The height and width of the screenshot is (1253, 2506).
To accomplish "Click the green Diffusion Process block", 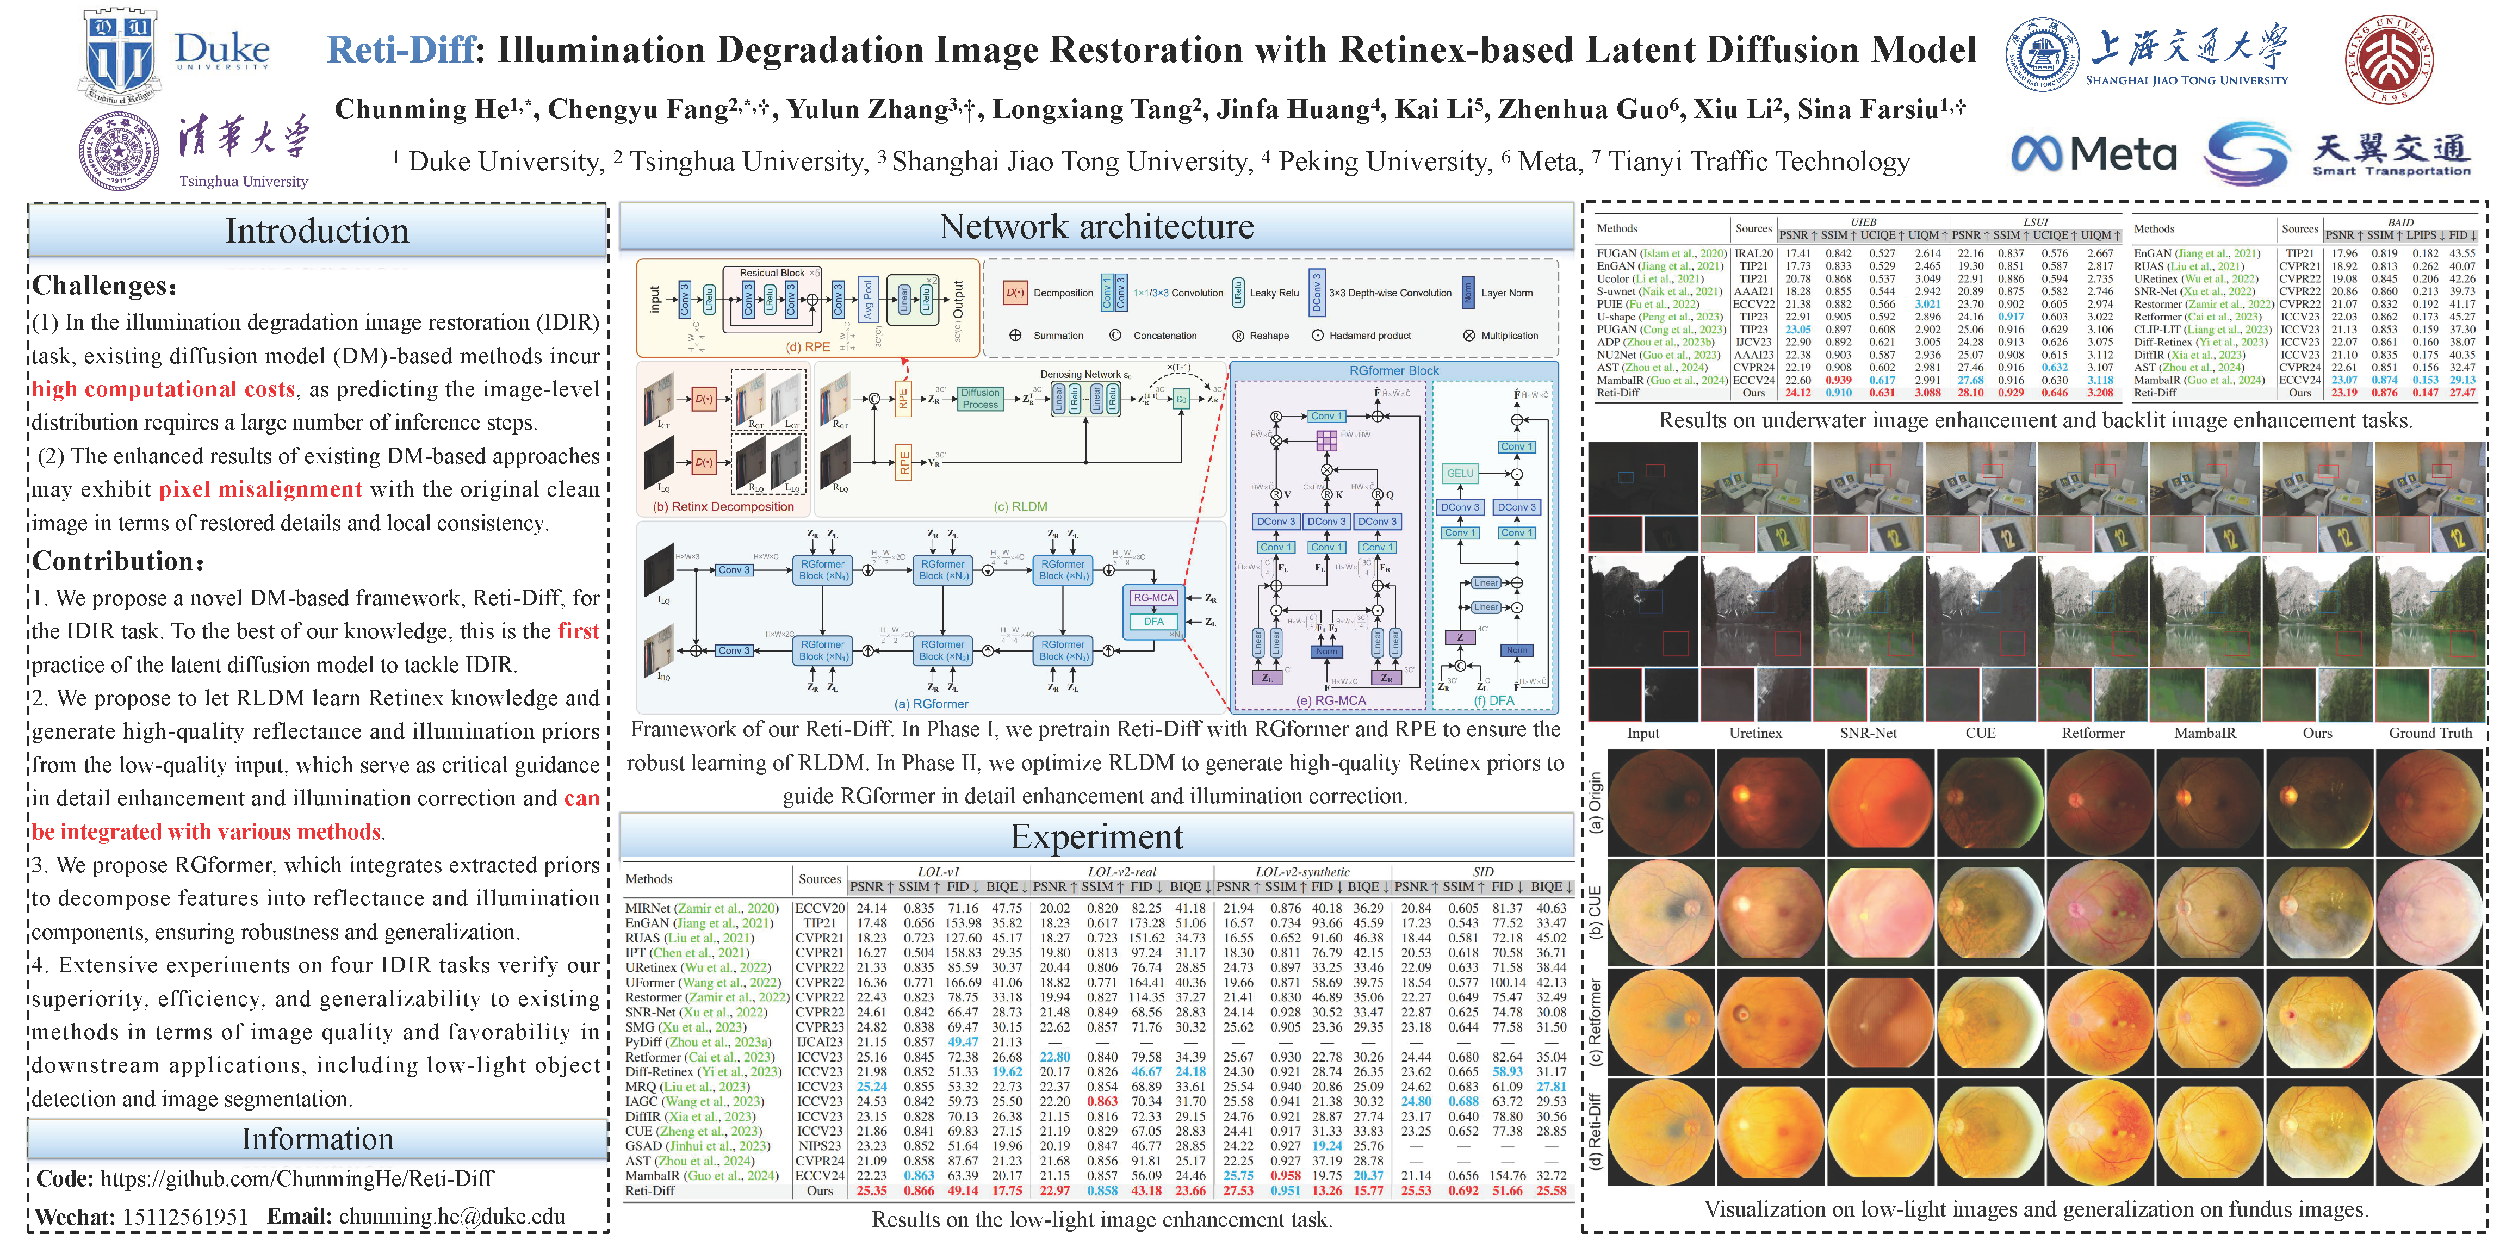I will 979,399.
